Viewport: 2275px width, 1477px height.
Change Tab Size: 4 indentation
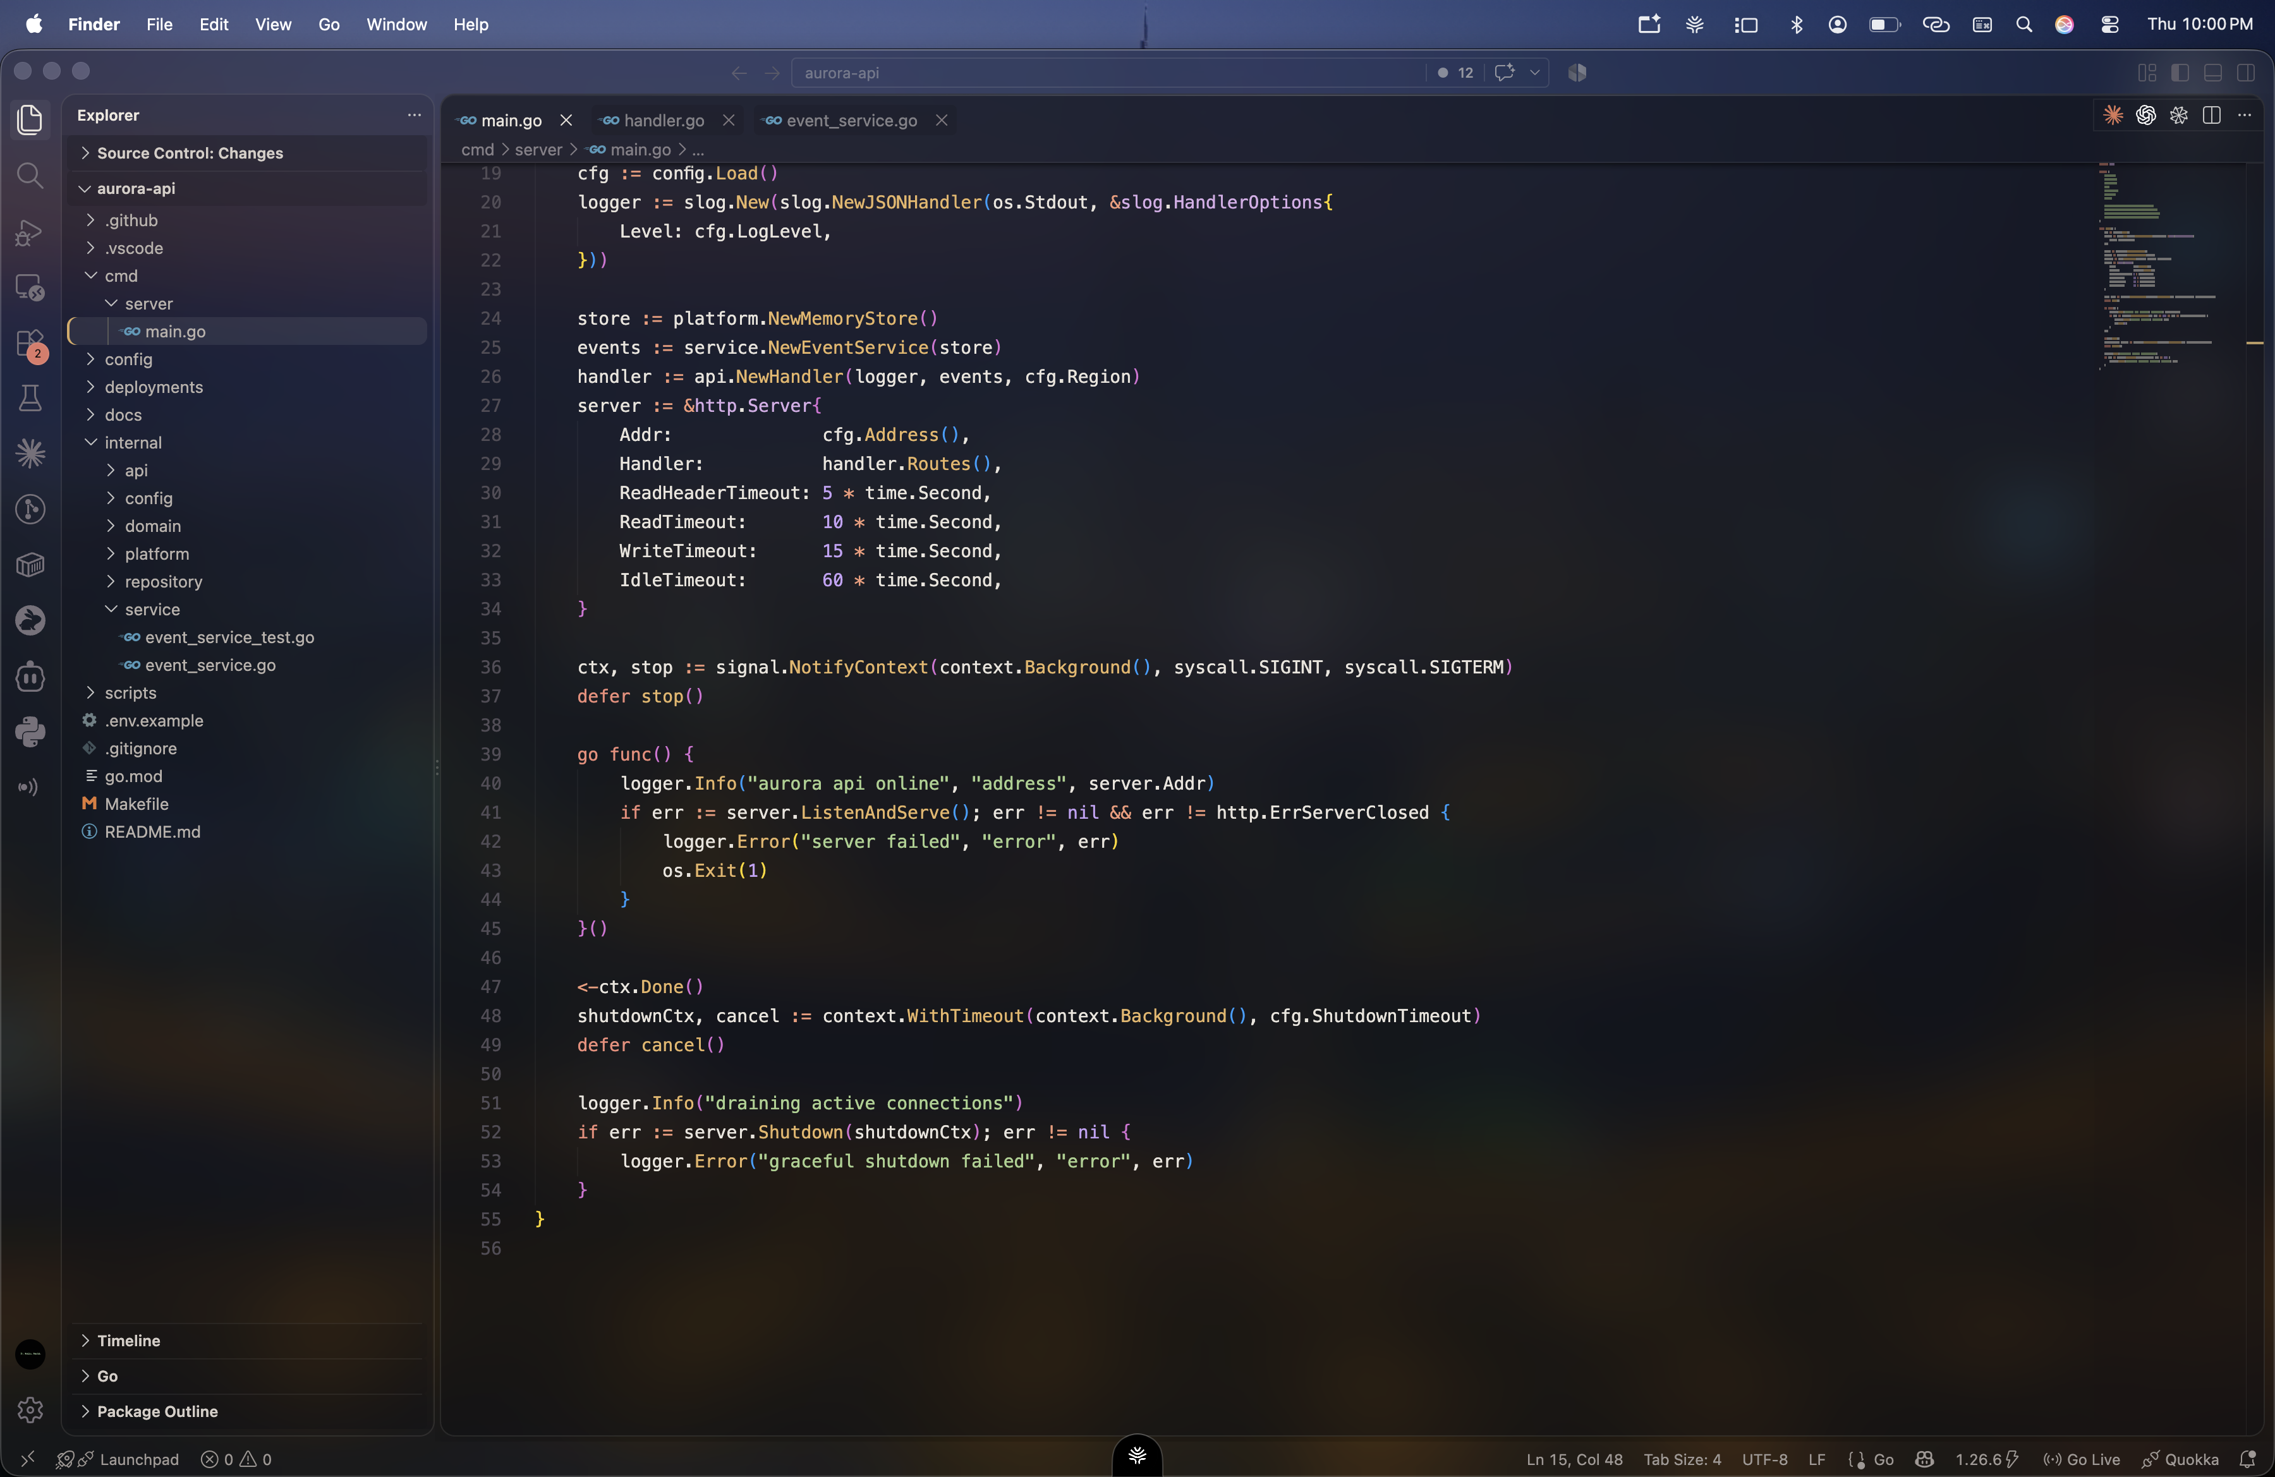(1682, 1459)
